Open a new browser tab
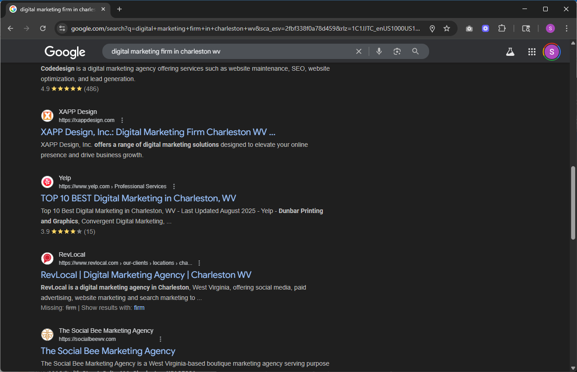The height and width of the screenshot is (372, 577). (x=119, y=9)
